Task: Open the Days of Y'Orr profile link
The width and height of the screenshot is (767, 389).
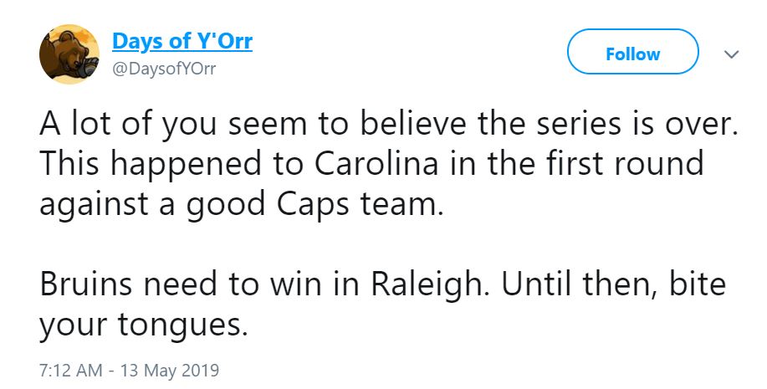Action: (x=182, y=41)
